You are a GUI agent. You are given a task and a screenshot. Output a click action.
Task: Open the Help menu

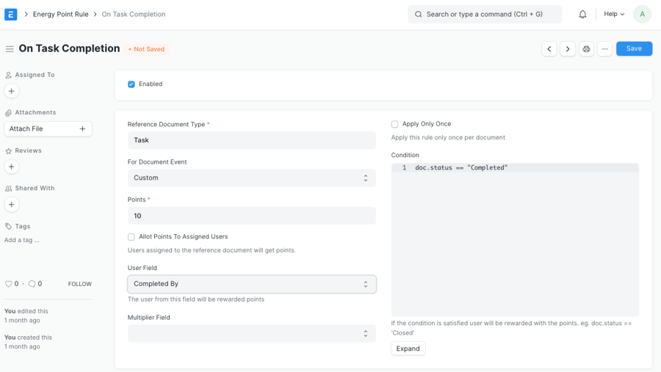pyautogui.click(x=614, y=14)
